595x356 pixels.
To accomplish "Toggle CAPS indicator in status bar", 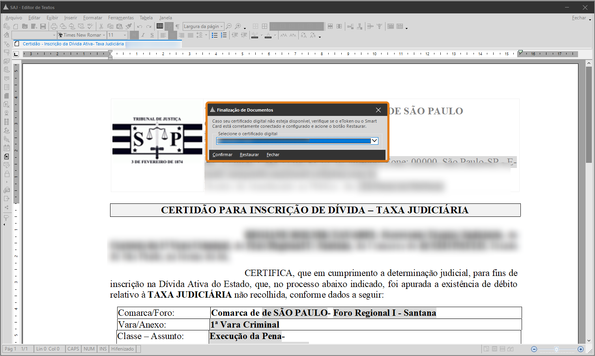I will (73, 349).
